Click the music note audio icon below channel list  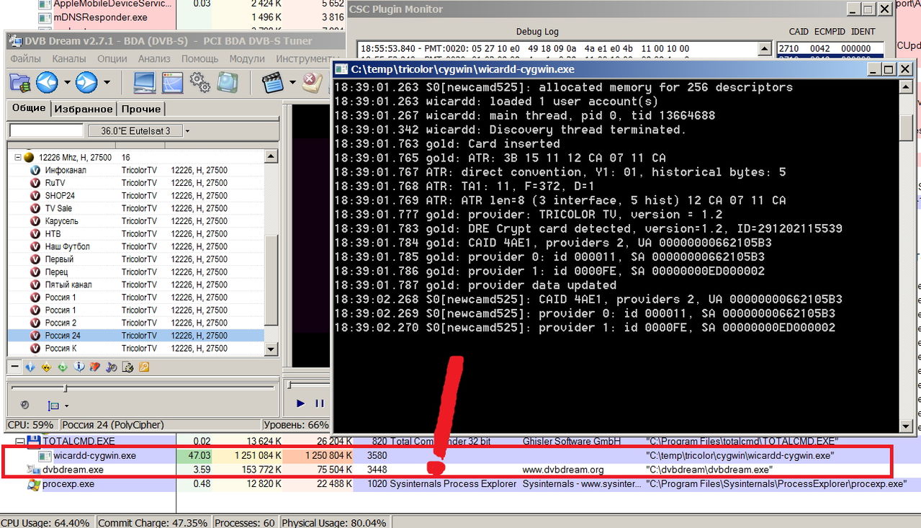click(x=112, y=367)
